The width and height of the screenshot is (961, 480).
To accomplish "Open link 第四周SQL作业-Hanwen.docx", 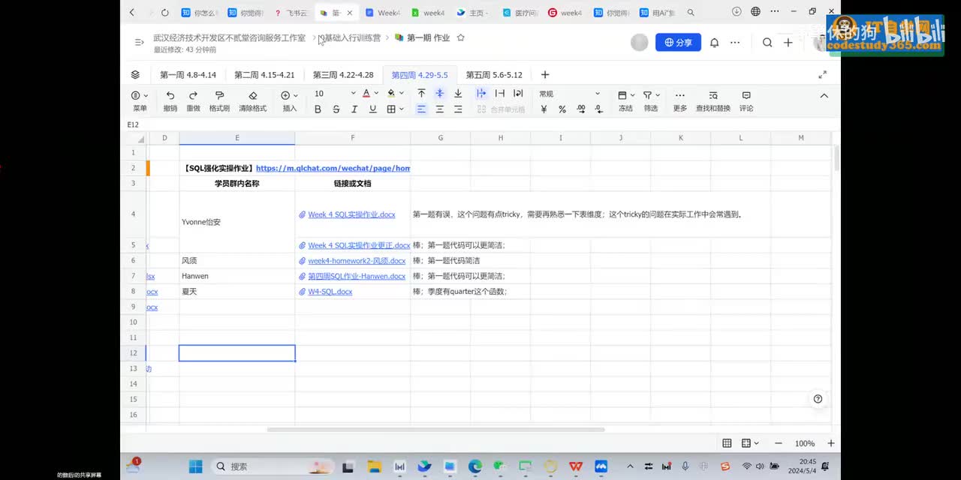I will click(x=357, y=276).
